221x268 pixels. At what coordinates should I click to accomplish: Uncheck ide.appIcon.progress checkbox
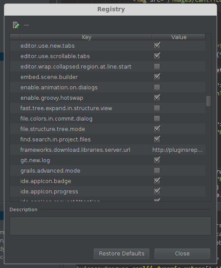[x=157, y=191]
